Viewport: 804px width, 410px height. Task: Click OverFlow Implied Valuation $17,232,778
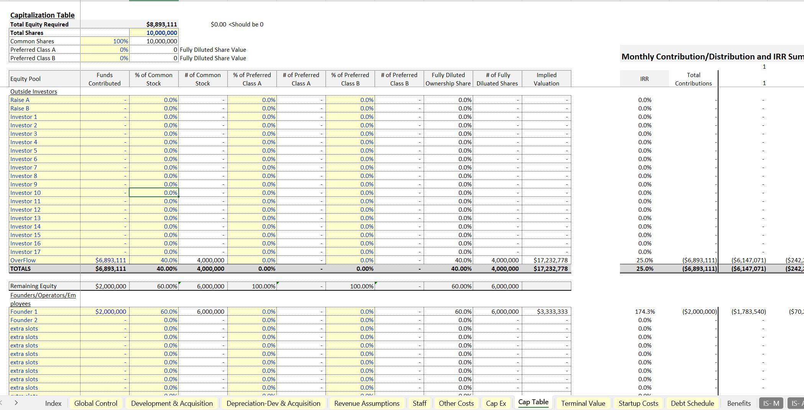pos(546,260)
